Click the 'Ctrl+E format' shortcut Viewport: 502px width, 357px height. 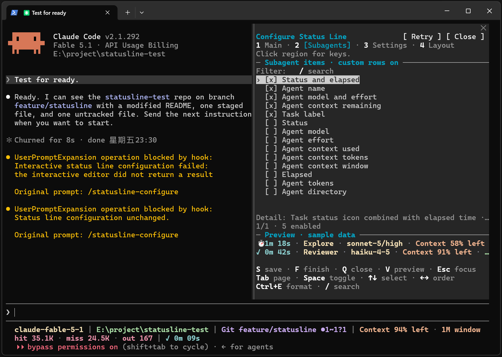tap(284, 287)
